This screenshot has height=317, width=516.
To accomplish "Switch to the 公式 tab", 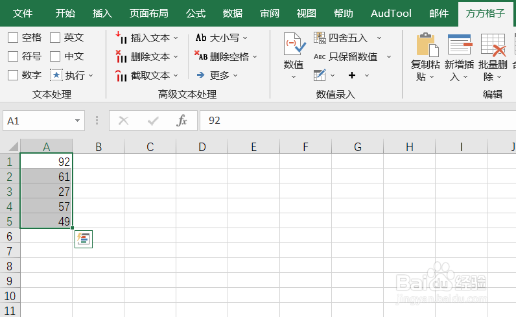I will pos(196,14).
